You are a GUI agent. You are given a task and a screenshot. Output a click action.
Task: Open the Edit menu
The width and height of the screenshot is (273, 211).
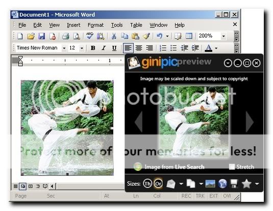37,25
